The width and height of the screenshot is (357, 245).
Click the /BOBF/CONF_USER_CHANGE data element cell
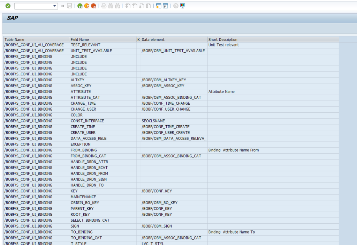(174, 109)
